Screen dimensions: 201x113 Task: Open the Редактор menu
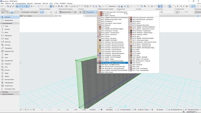coord(8,3)
